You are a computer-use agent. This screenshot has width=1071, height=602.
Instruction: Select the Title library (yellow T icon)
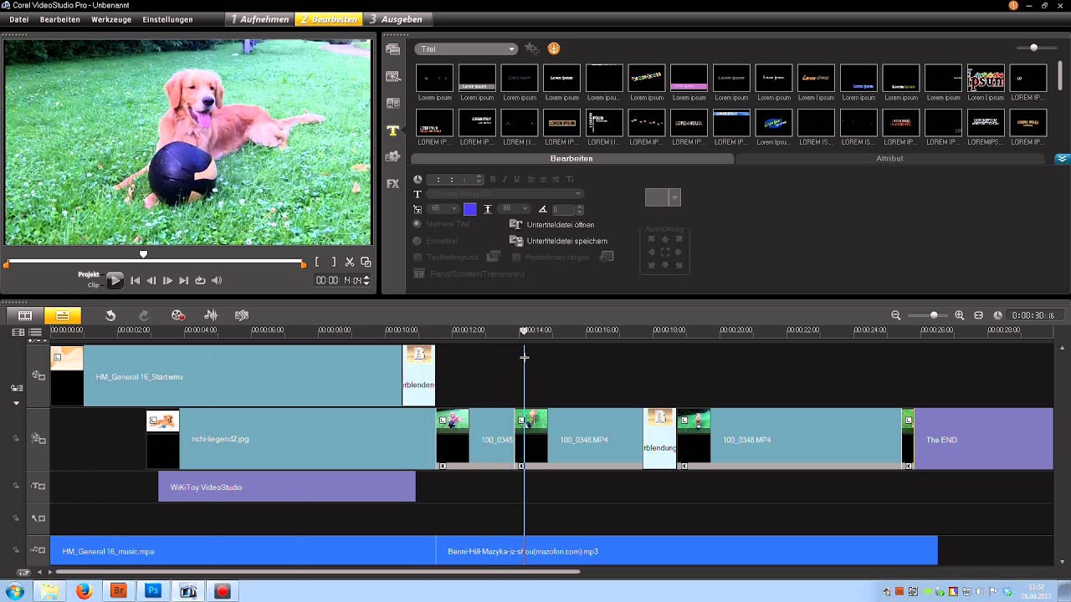click(x=392, y=130)
